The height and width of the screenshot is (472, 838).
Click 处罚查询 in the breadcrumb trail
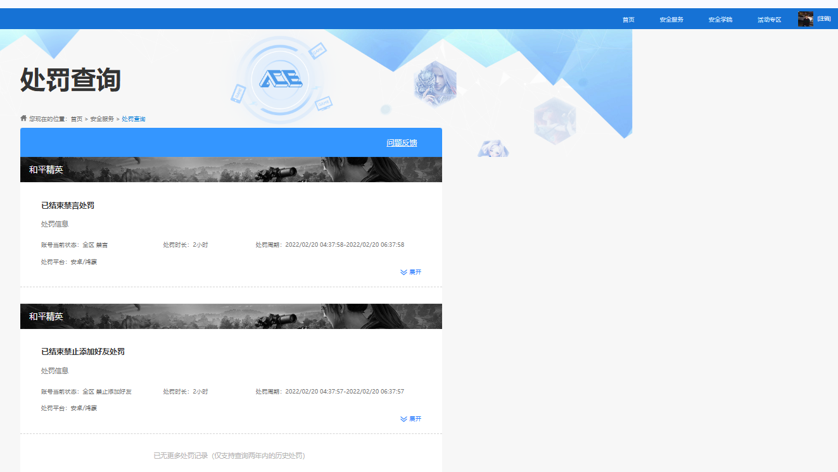click(134, 119)
